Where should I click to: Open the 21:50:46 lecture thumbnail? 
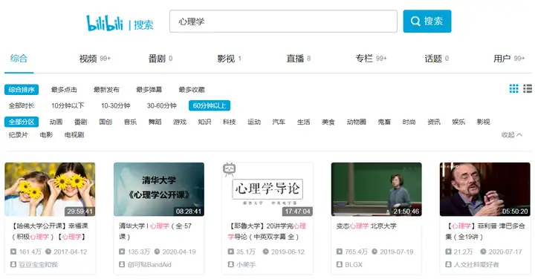pos(376,189)
